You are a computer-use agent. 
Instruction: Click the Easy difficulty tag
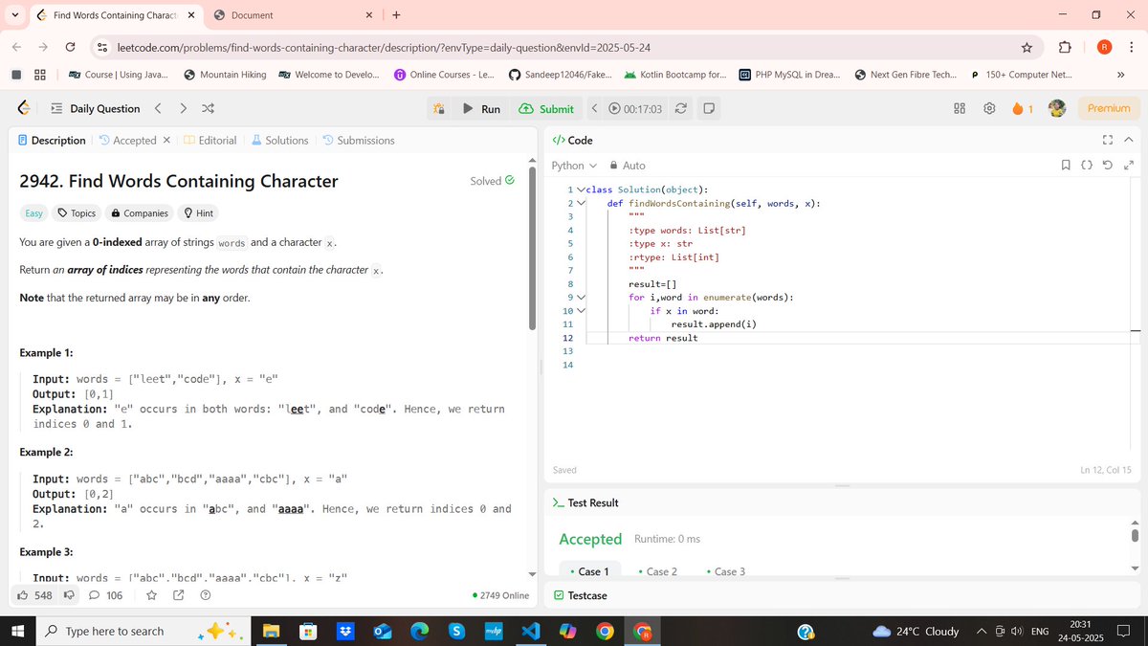pyautogui.click(x=33, y=213)
